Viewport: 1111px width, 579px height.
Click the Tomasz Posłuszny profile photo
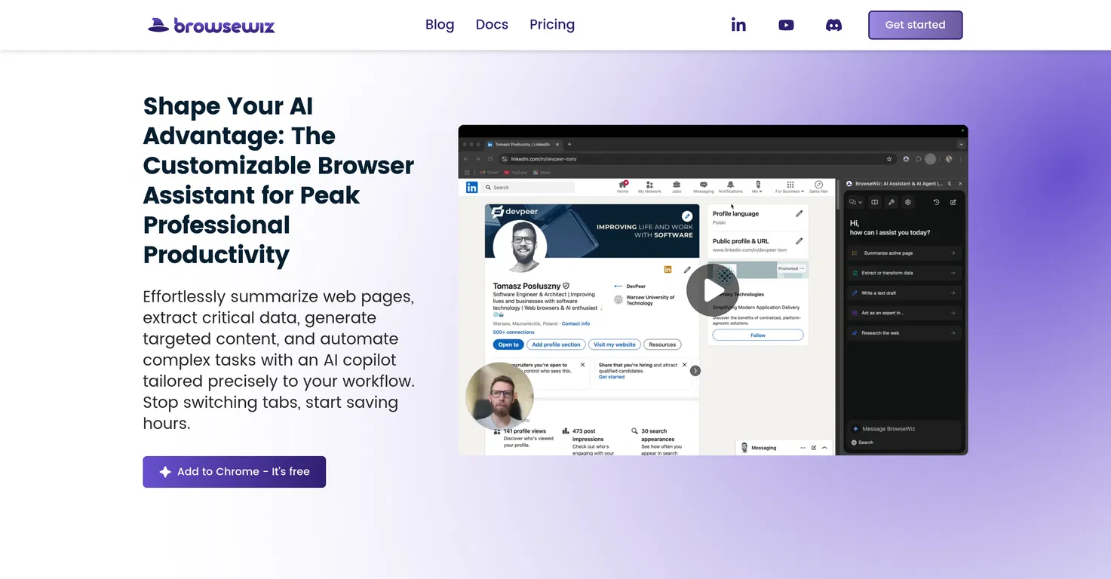pos(520,245)
